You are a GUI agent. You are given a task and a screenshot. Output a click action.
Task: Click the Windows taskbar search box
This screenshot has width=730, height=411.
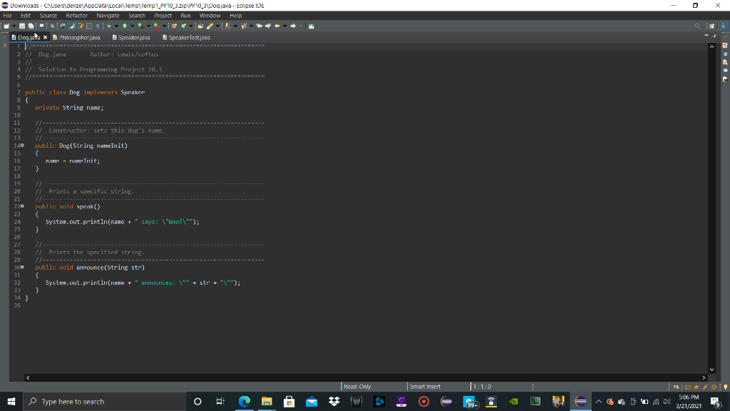104,401
